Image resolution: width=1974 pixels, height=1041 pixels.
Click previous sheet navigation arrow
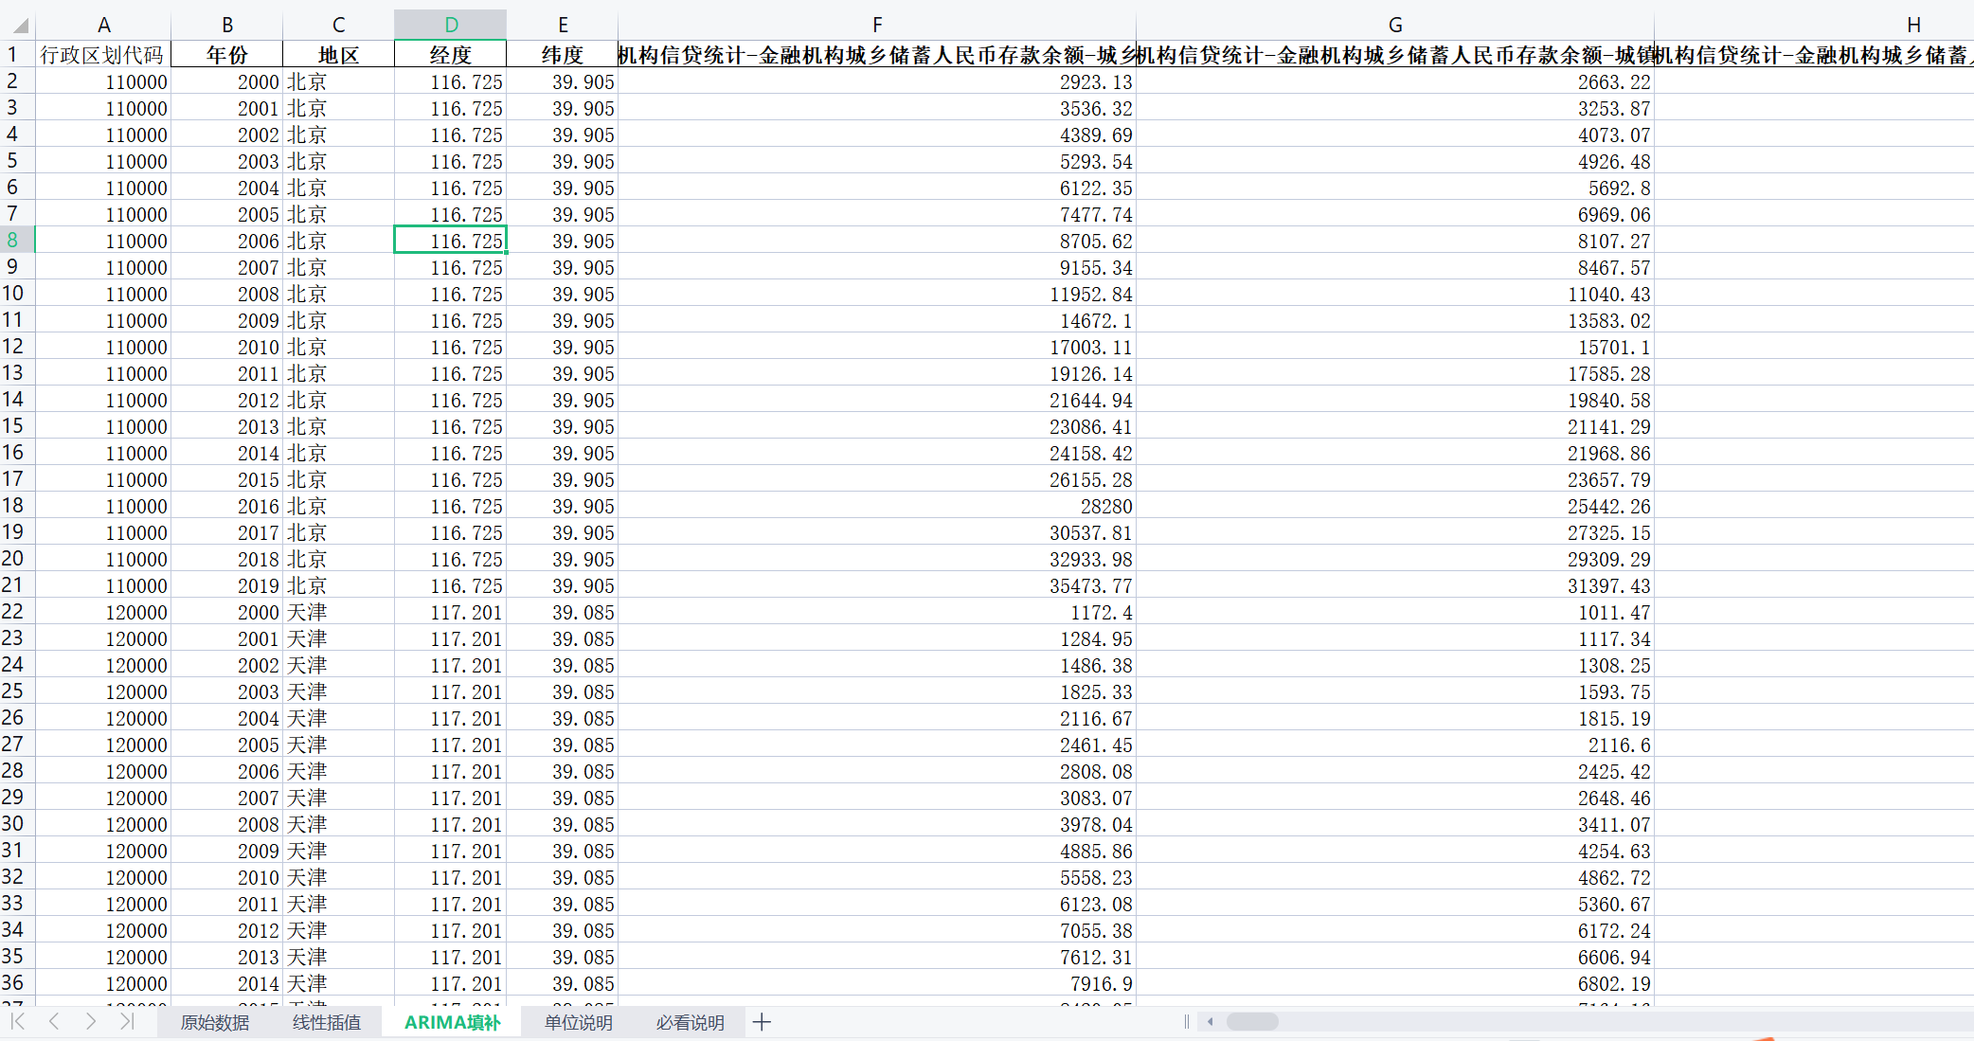54,1021
